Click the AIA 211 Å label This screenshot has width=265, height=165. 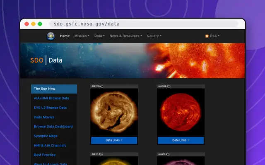[163, 154]
